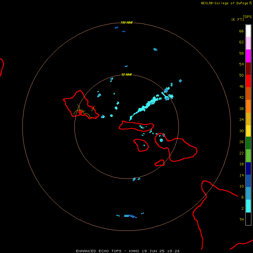Screen dimensions: 253x253
Task: Click the navy swatch below 18
Action: 248,168
